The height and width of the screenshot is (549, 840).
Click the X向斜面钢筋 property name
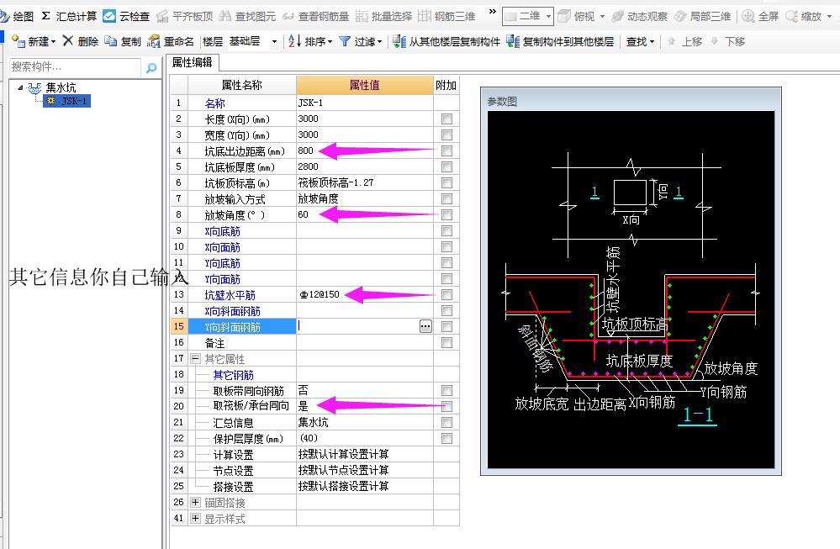click(233, 311)
